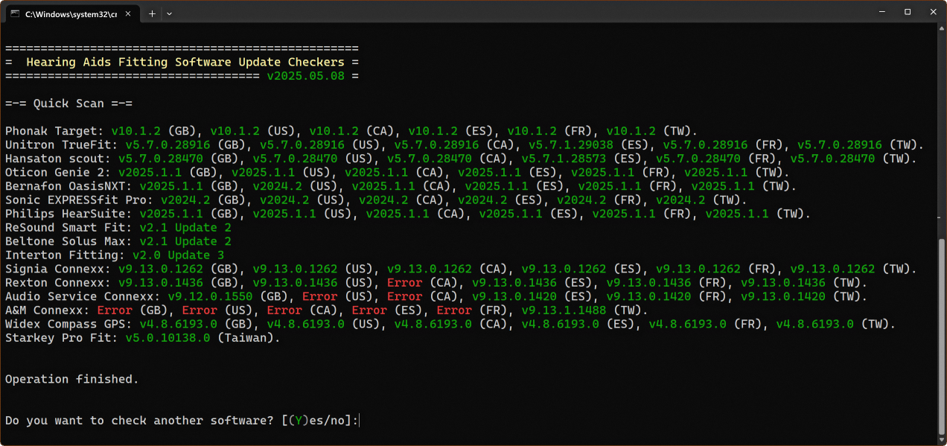Click the "ReSound Smart Fit:" label
The width and height of the screenshot is (947, 446).
point(68,227)
